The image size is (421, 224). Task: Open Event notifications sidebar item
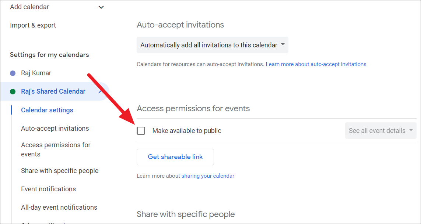point(49,189)
